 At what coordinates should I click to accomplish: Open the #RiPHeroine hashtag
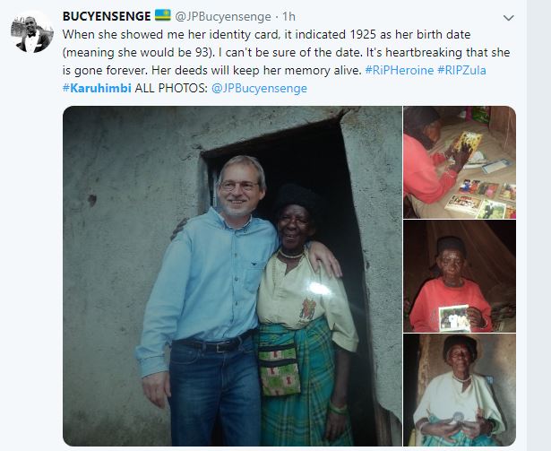point(400,70)
